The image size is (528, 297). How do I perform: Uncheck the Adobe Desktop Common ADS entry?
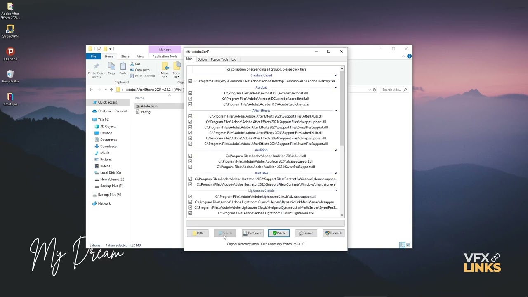pos(190,81)
